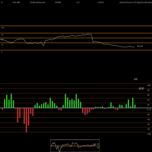
Task: Click the 80 label on MR scale
Action: click(148, 90)
